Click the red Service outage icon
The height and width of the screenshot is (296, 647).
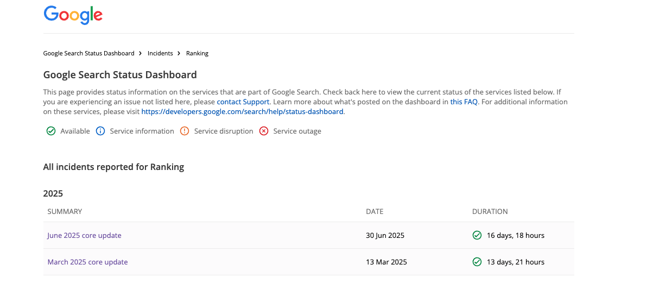click(x=264, y=131)
